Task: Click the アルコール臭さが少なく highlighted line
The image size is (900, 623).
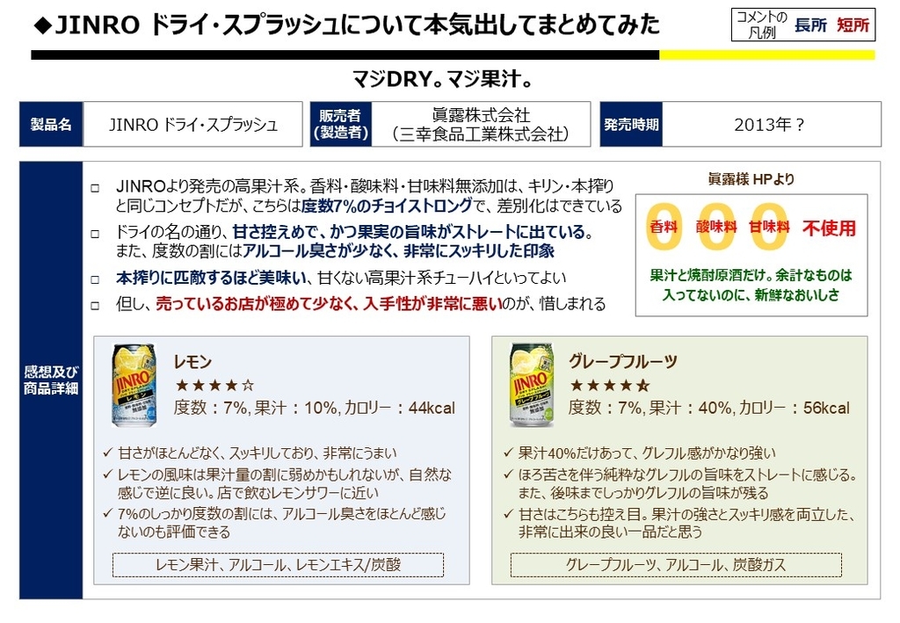Action: [398, 250]
